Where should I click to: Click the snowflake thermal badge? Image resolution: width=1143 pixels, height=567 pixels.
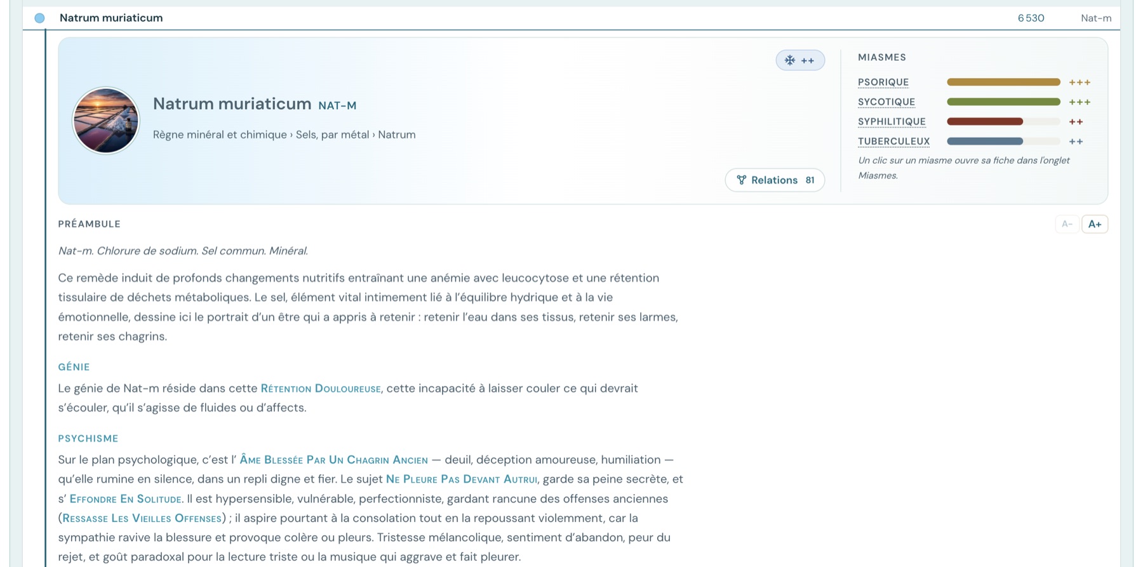(799, 60)
